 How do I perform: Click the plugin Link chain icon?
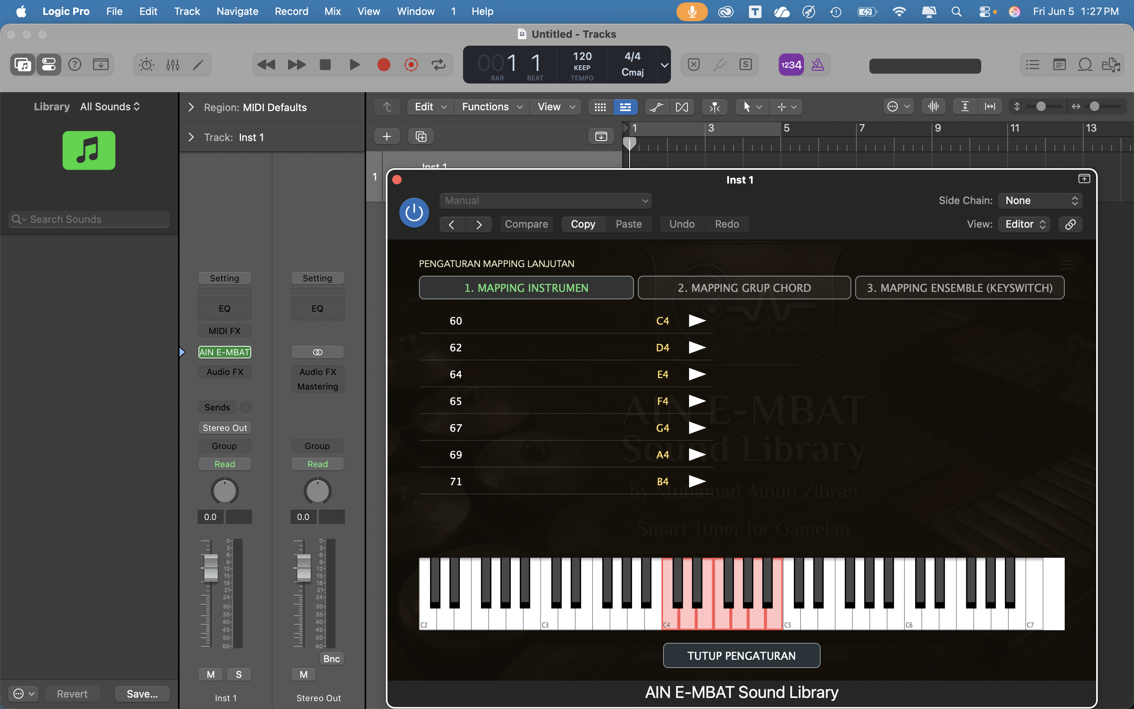[x=1070, y=224]
